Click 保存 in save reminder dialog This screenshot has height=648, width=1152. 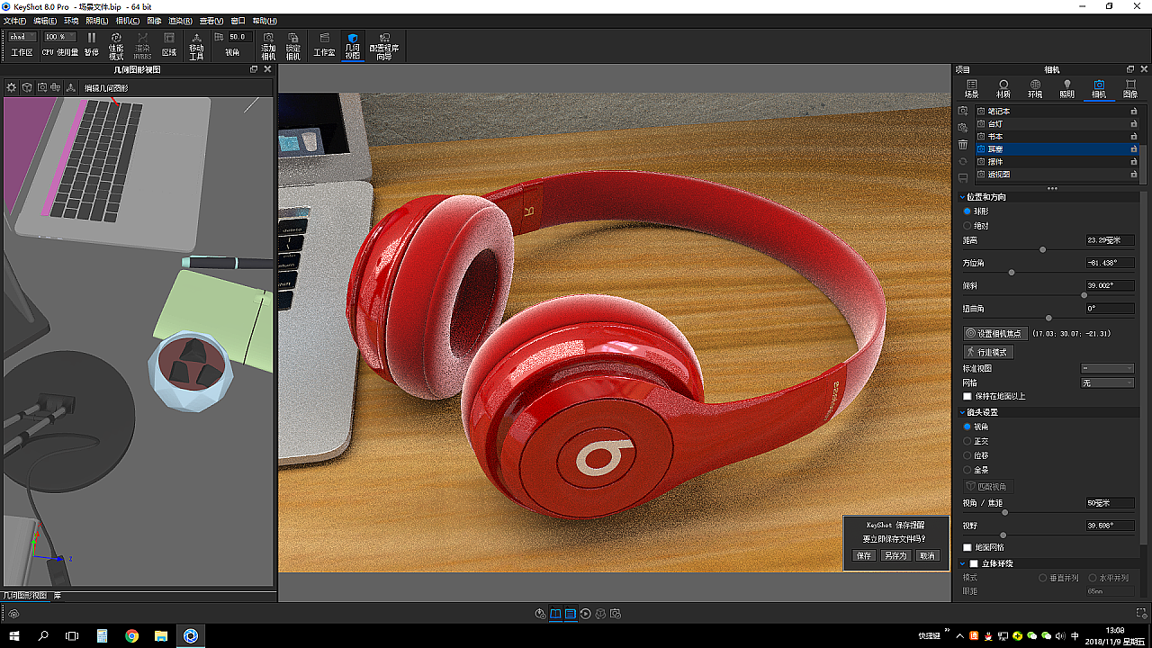click(x=864, y=556)
